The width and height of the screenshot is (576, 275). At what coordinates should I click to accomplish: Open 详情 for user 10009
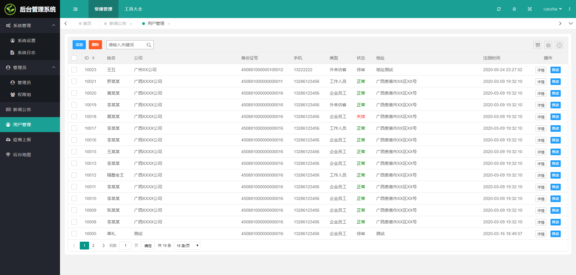click(541, 210)
